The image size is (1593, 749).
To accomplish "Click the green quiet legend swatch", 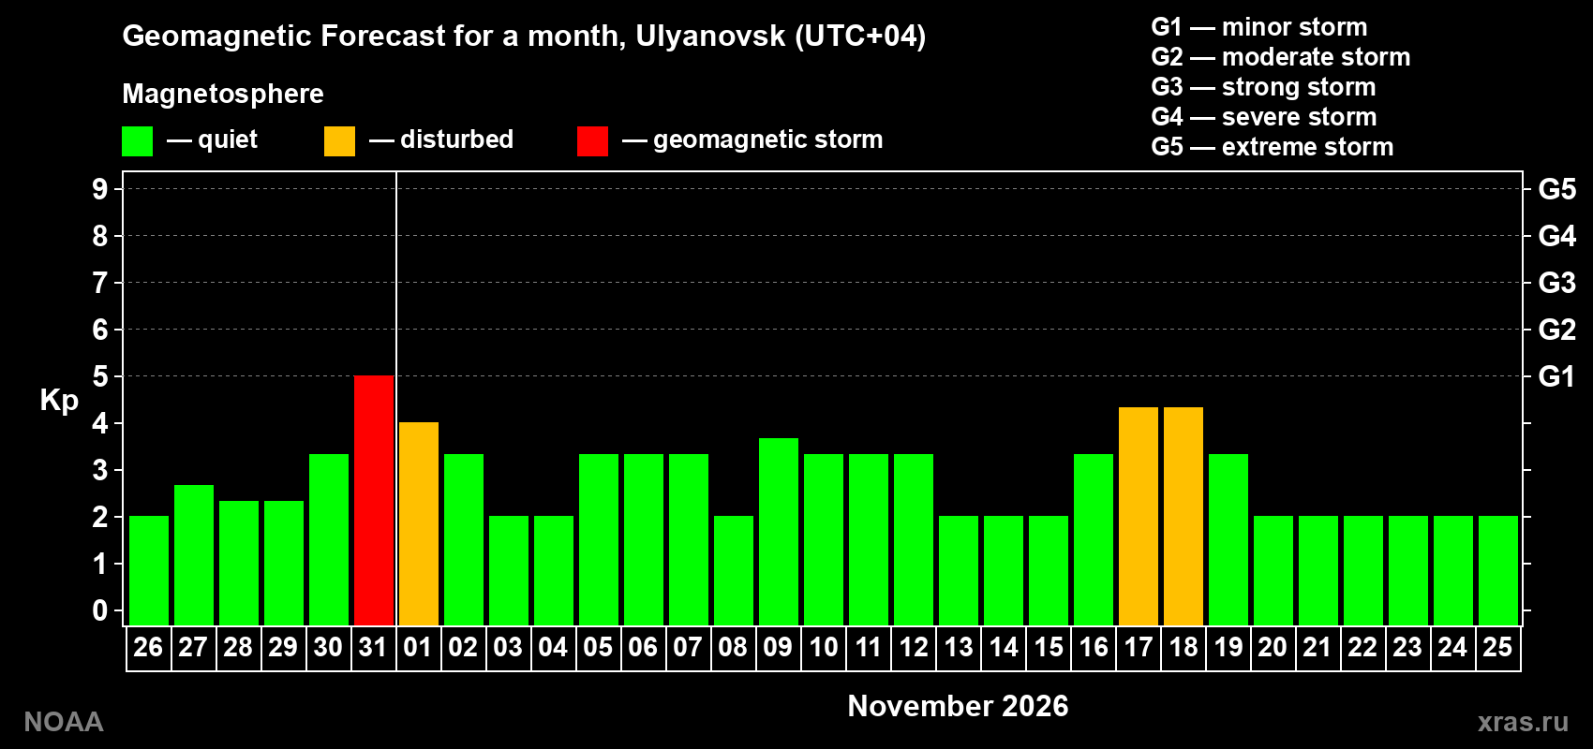I will tap(137, 141).
